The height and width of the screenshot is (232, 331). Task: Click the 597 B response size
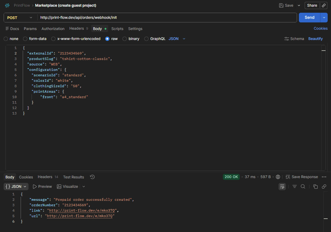265,177
